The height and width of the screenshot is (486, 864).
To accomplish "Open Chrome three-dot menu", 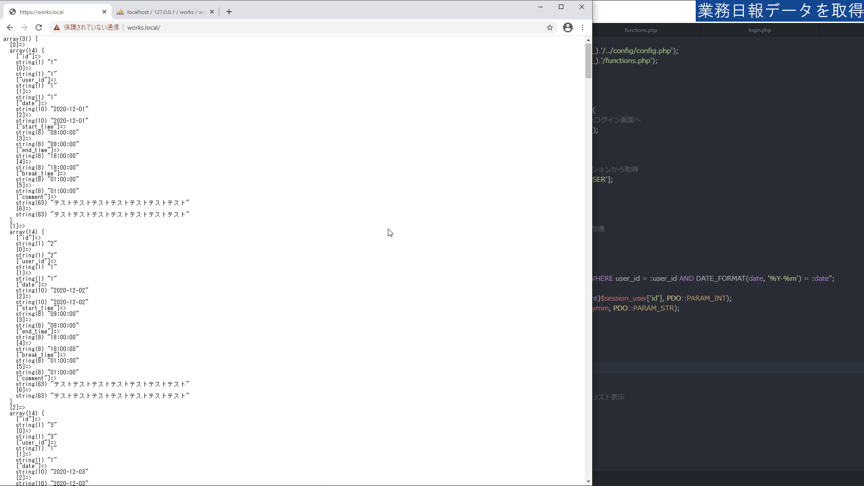I will click(583, 27).
